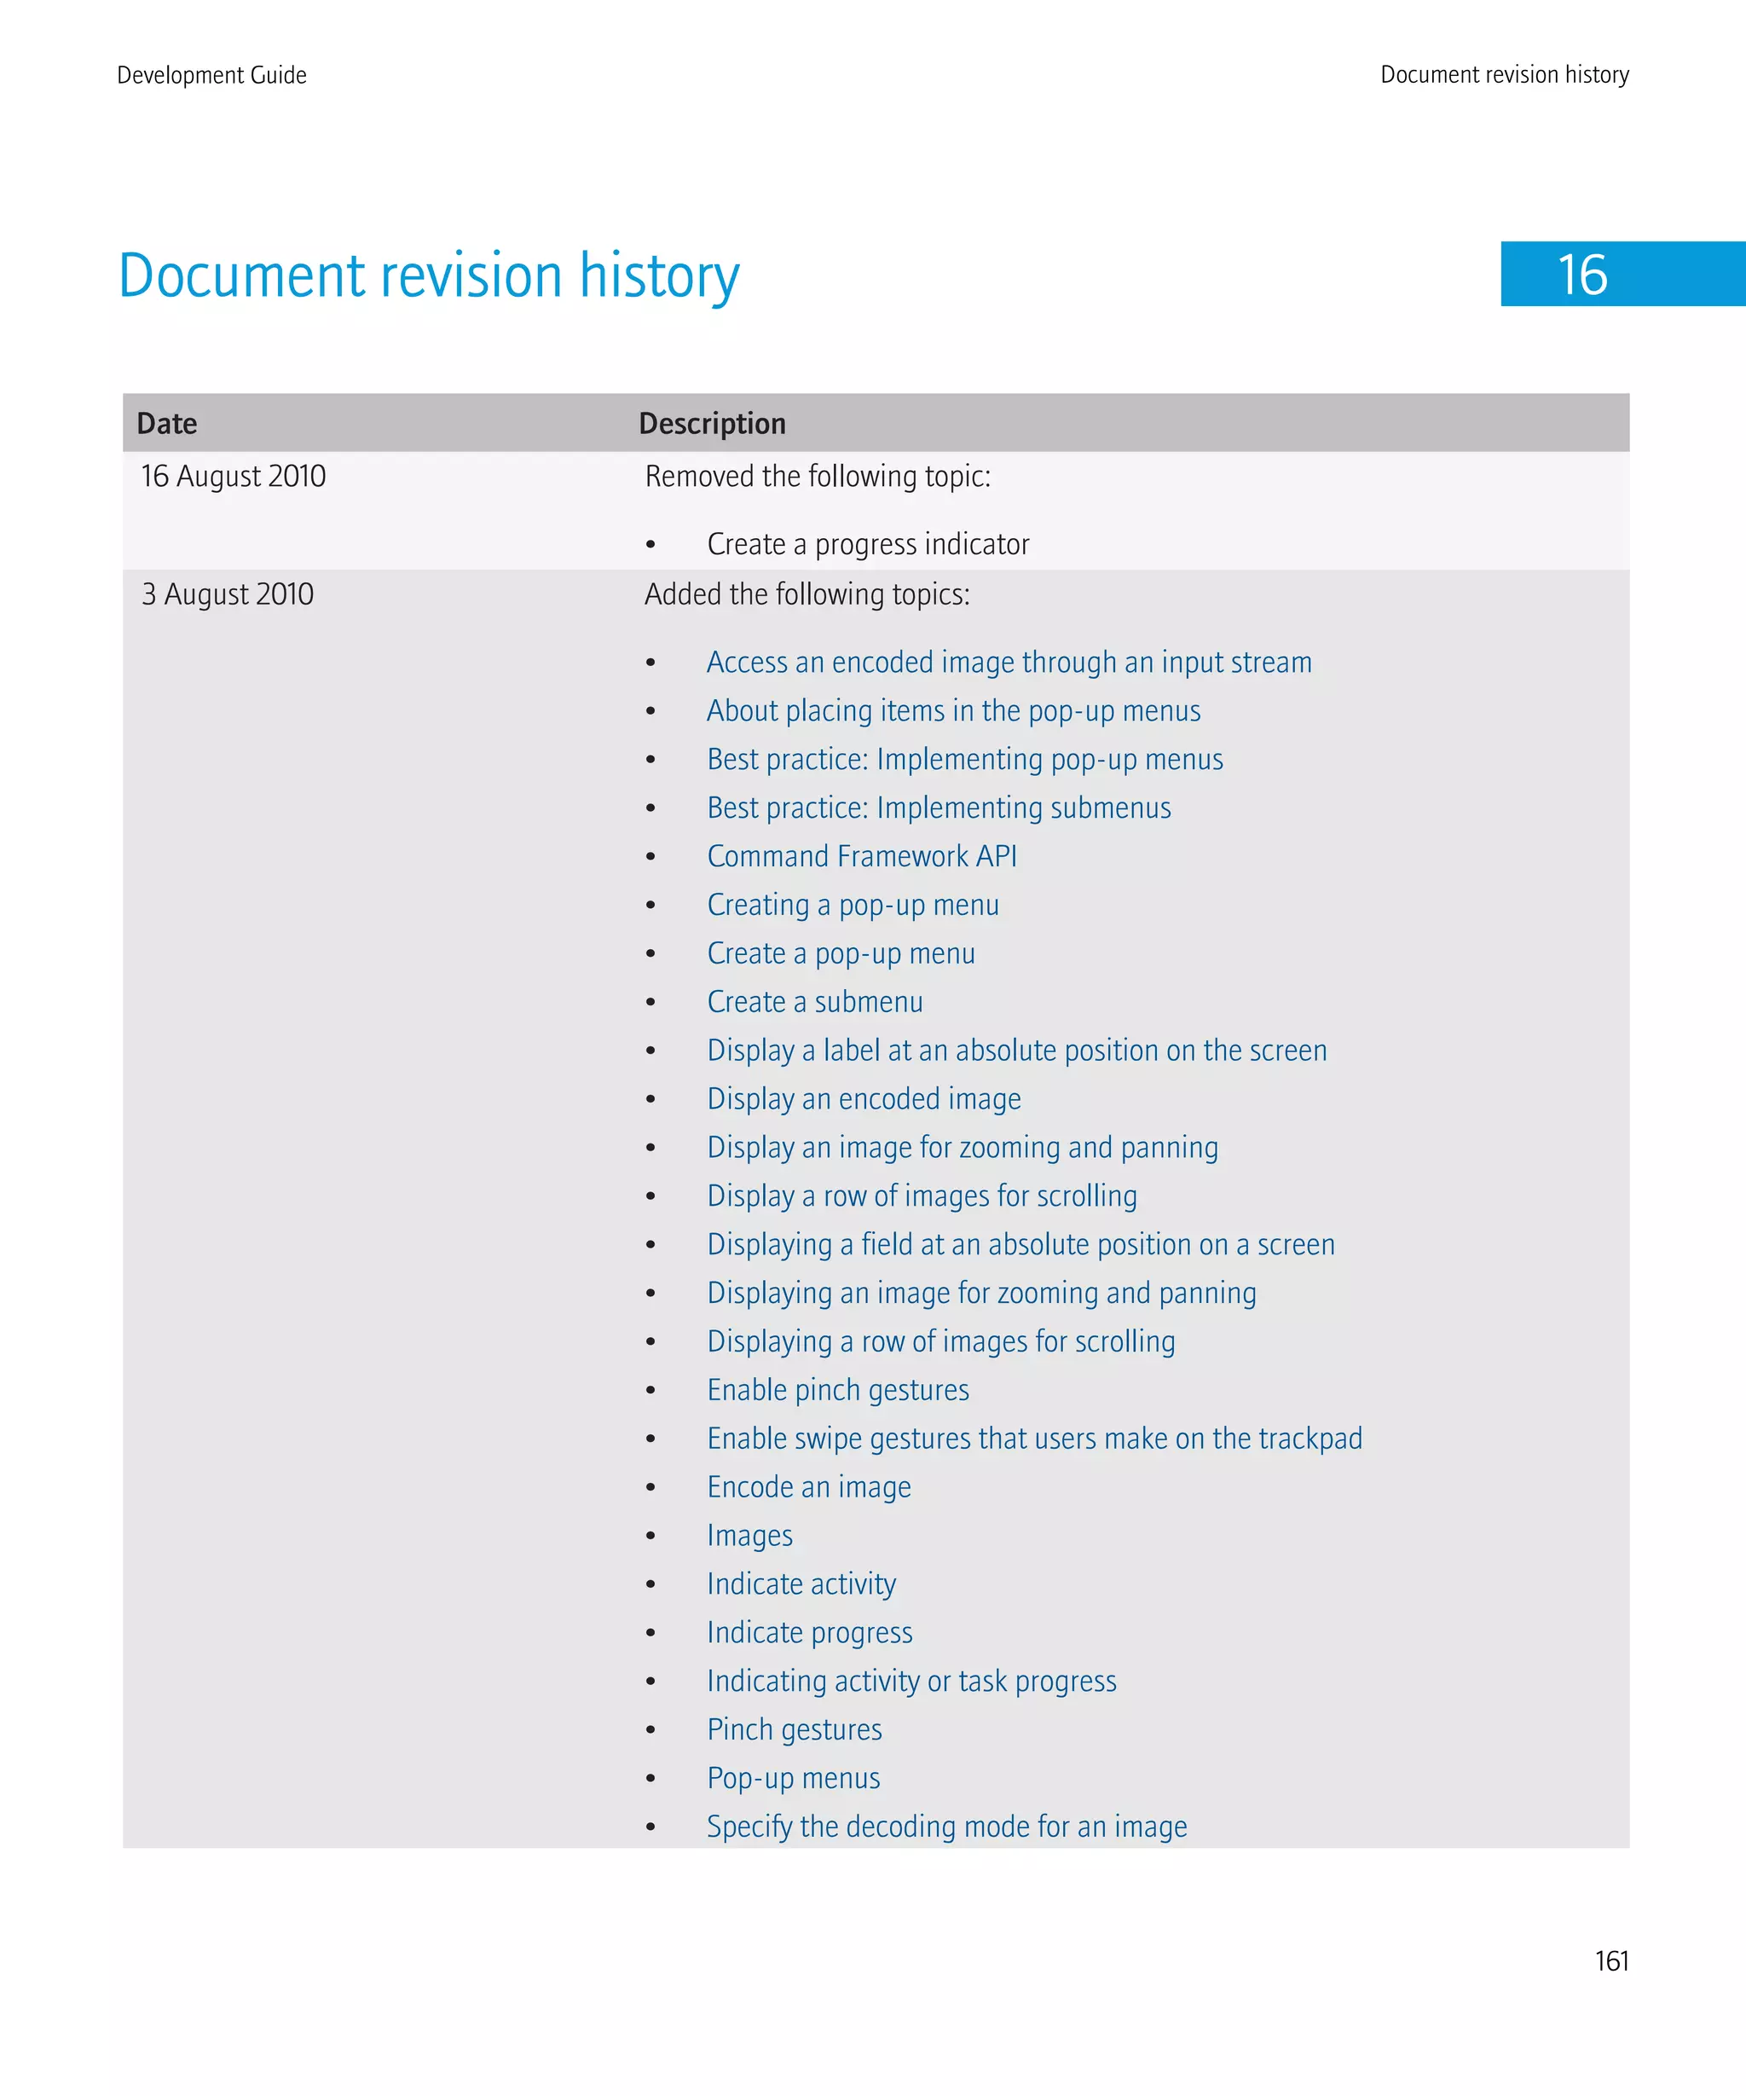Open the 'Enable pinch gestures' link
Image resolution: width=1746 pixels, height=2096 pixels.
coord(838,1390)
